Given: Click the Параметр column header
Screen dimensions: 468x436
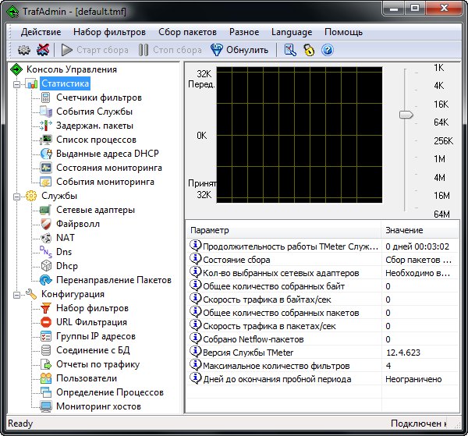Looking at the screenshot, I should [x=209, y=231].
